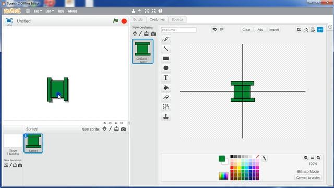Click the Crop icon above canvas
Image resolution: width=334 pixels, height=188 pixels.
[x=299, y=30]
